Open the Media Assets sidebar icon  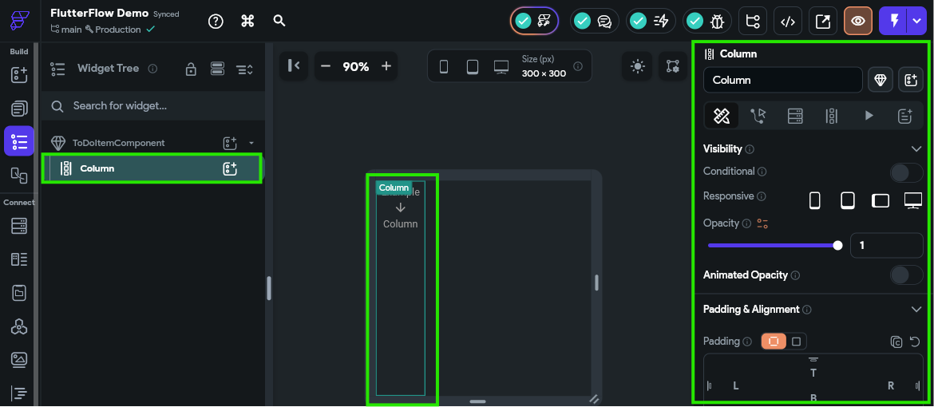tap(19, 359)
